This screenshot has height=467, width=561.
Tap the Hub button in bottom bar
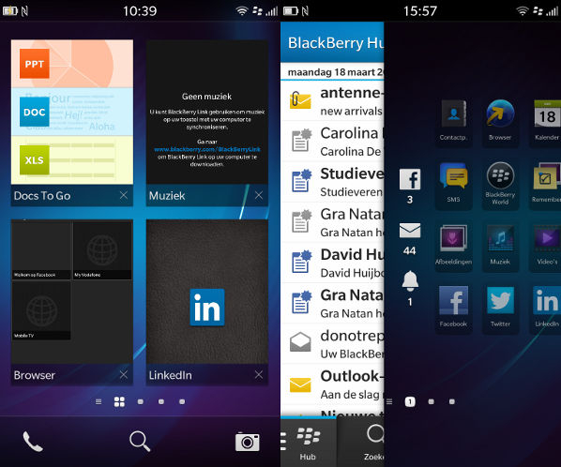(x=308, y=443)
